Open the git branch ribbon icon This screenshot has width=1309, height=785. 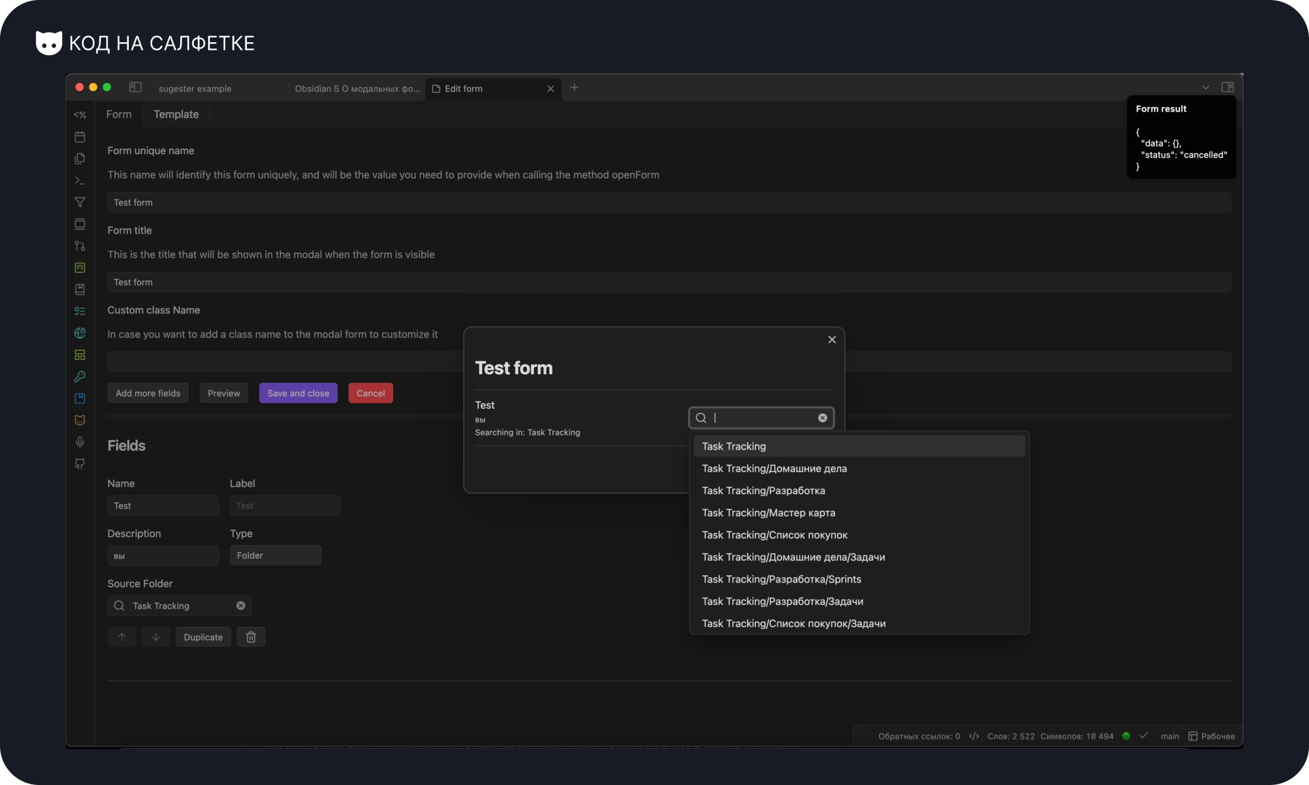tap(80, 246)
